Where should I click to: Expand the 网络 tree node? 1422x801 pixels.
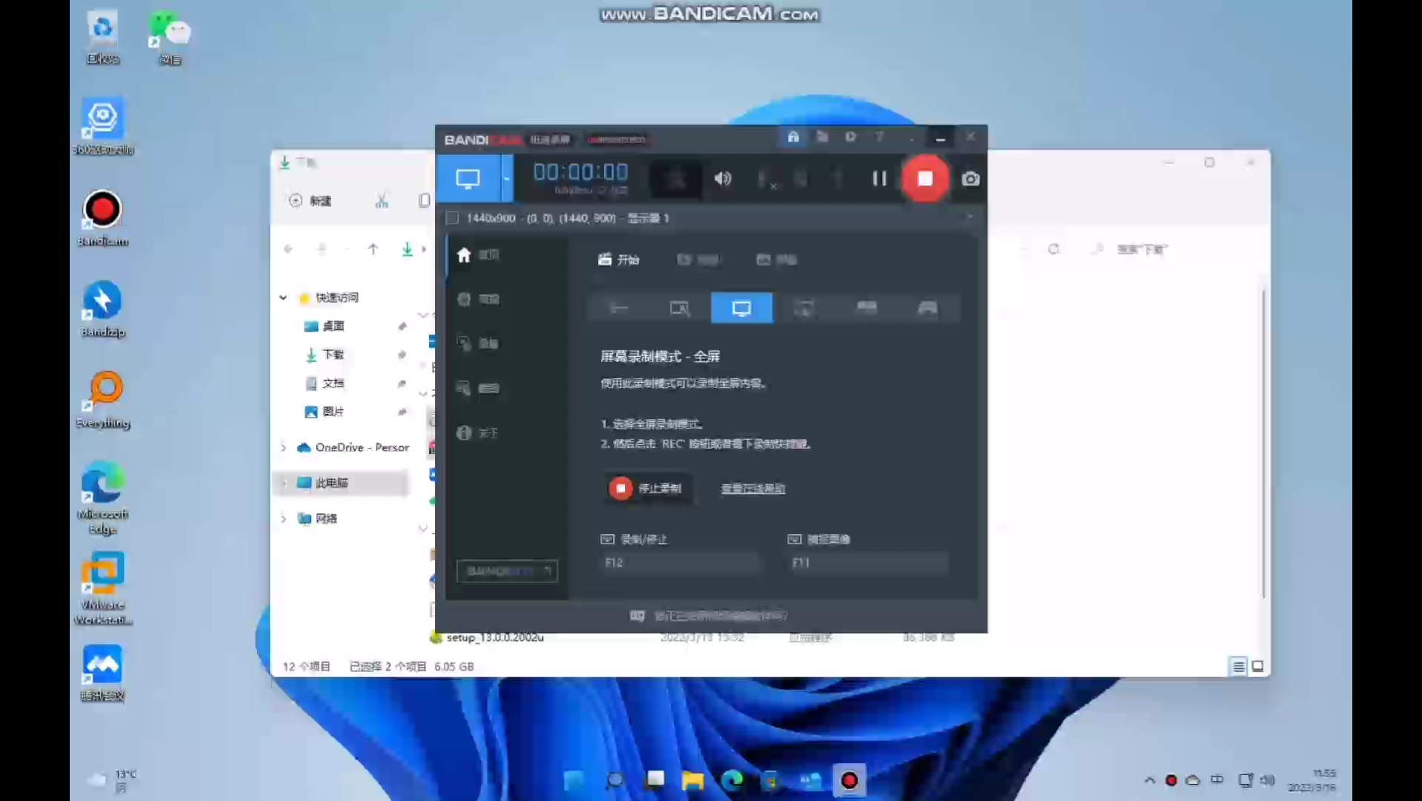[283, 518]
